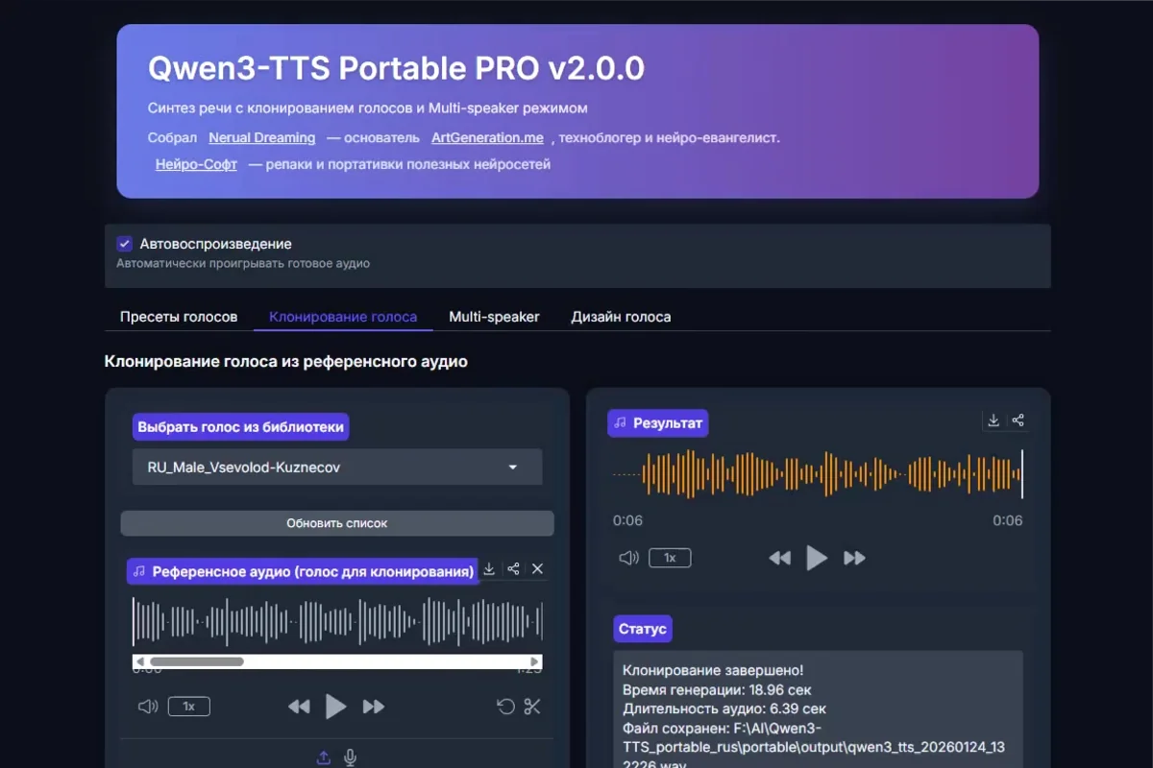Share the Результат audio

1018,420
